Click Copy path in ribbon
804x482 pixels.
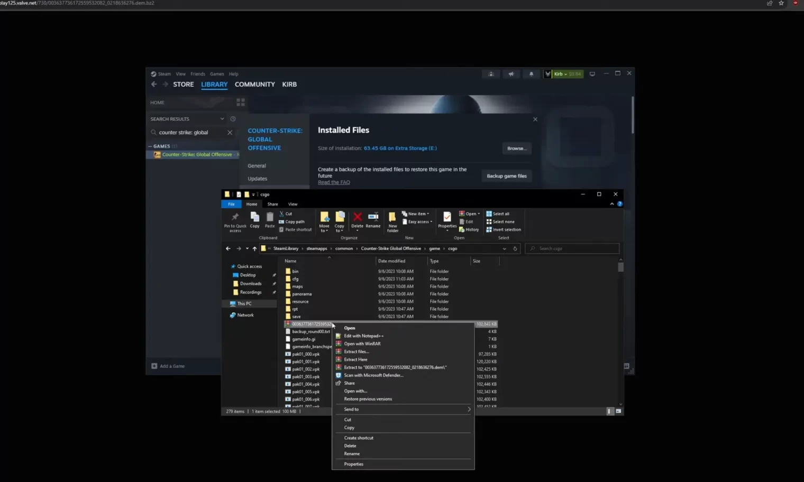pyautogui.click(x=291, y=222)
